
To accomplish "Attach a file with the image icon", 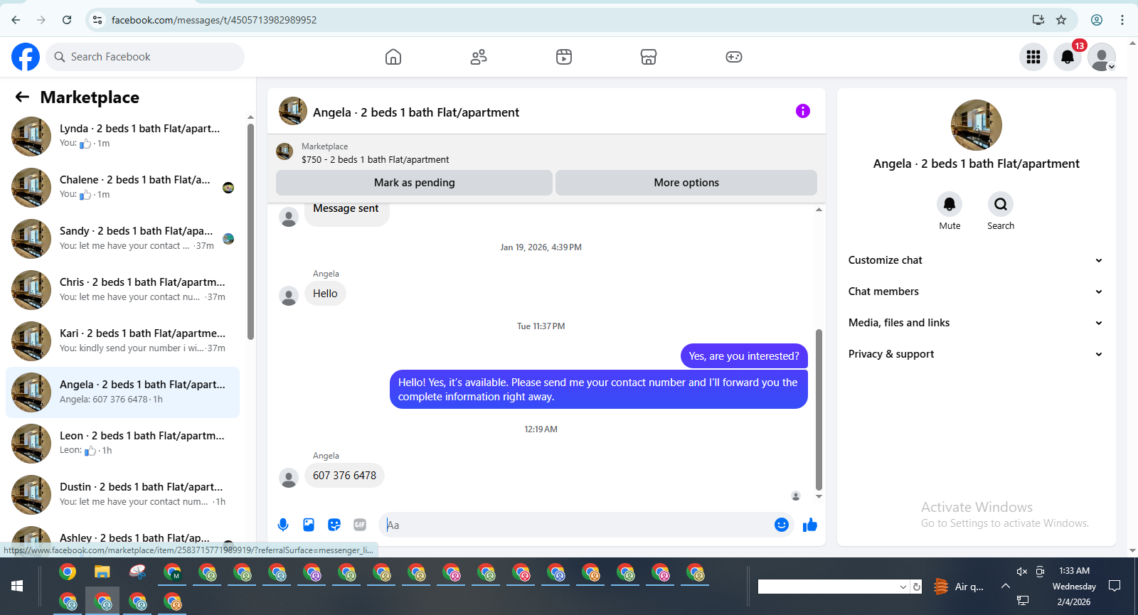I will click(309, 525).
